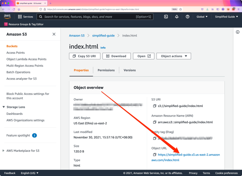Open AWS Organizations settings
This screenshot has height=176, width=242.
(26, 120)
